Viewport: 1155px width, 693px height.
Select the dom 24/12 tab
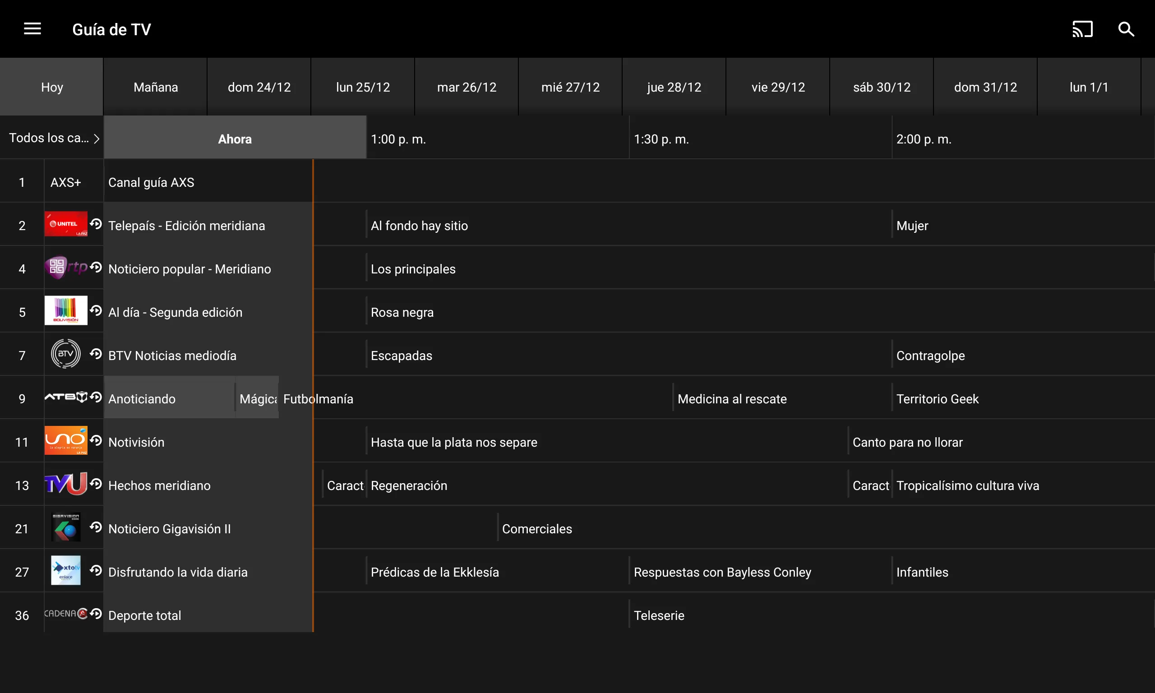pos(259,88)
